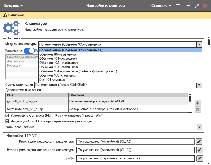Edit keyboard layout with first pencil icon
This screenshot has height=165, width=211.
tap(199, 142)
